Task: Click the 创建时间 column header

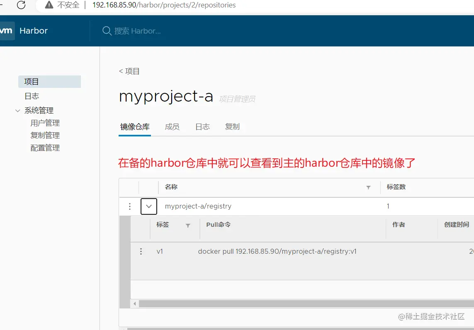Action: pos(457,225)
